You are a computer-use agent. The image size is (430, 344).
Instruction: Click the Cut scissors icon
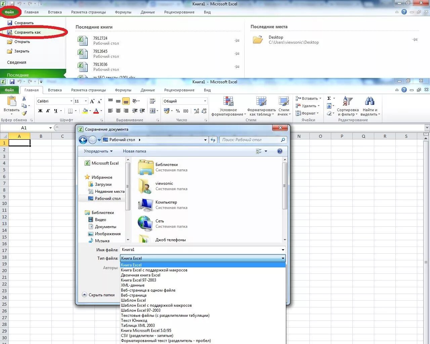(24, 98)
